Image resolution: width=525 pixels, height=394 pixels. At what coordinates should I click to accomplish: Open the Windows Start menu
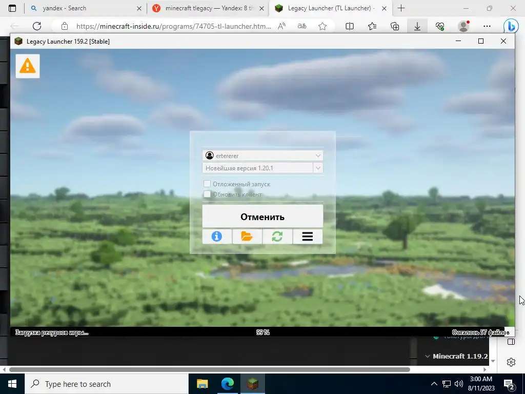coord(12,384)
